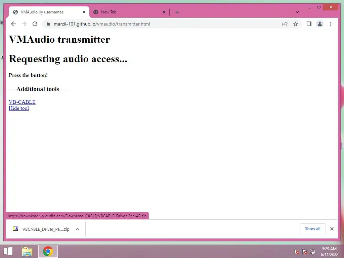Switch to the New Tab tab
Screen dimensions: 344x258
pos(129,12)
